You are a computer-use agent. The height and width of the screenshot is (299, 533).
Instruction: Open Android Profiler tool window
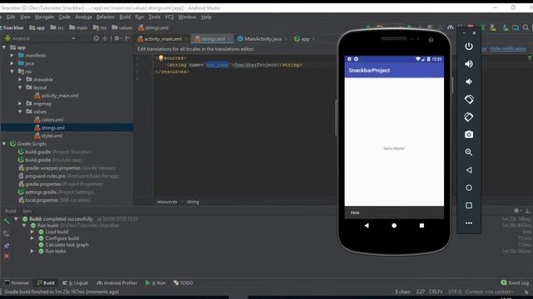117,282
